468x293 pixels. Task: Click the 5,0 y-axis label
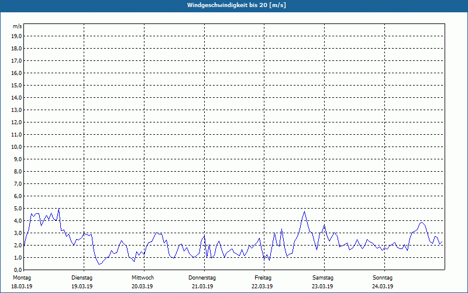pyautogui.click(x=18, y=209)
